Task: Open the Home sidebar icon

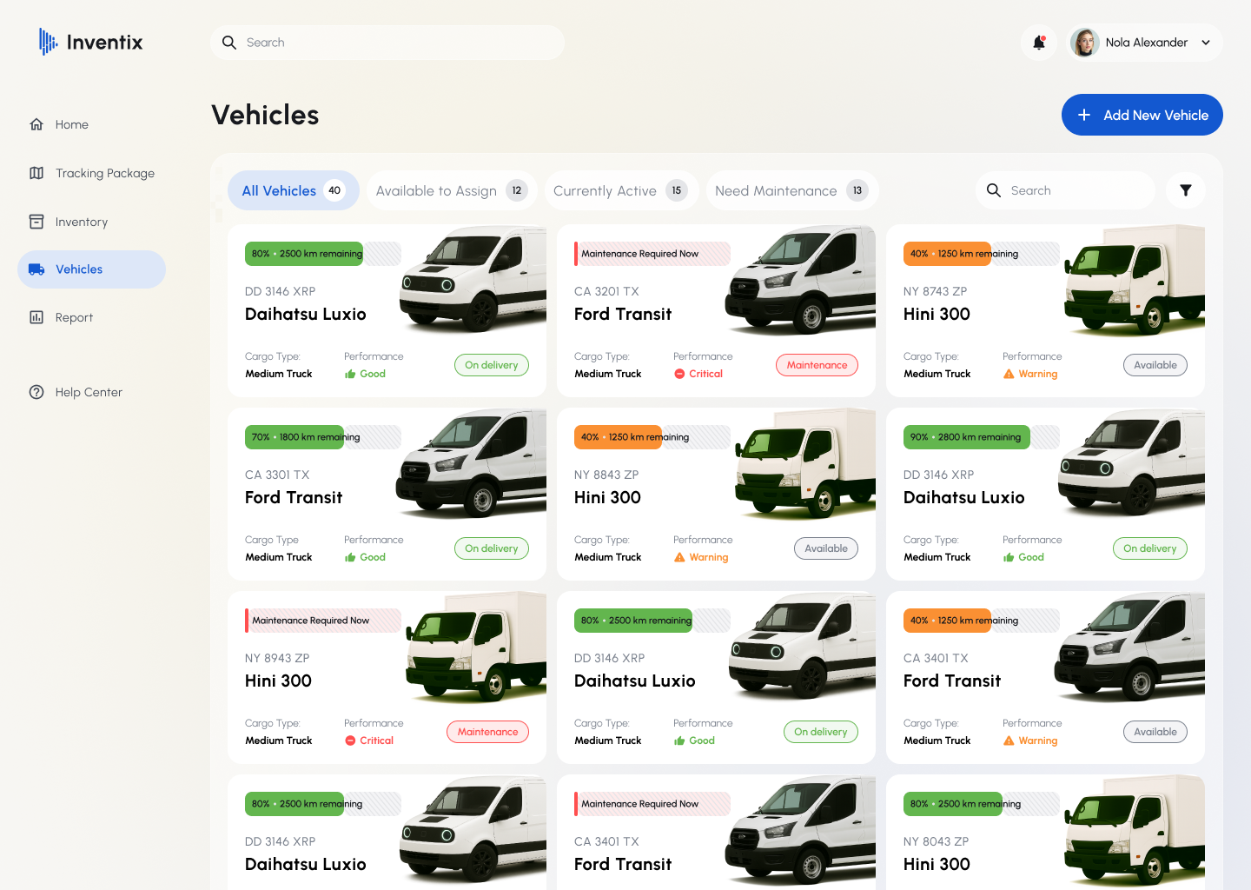Action: coord(36,123)
